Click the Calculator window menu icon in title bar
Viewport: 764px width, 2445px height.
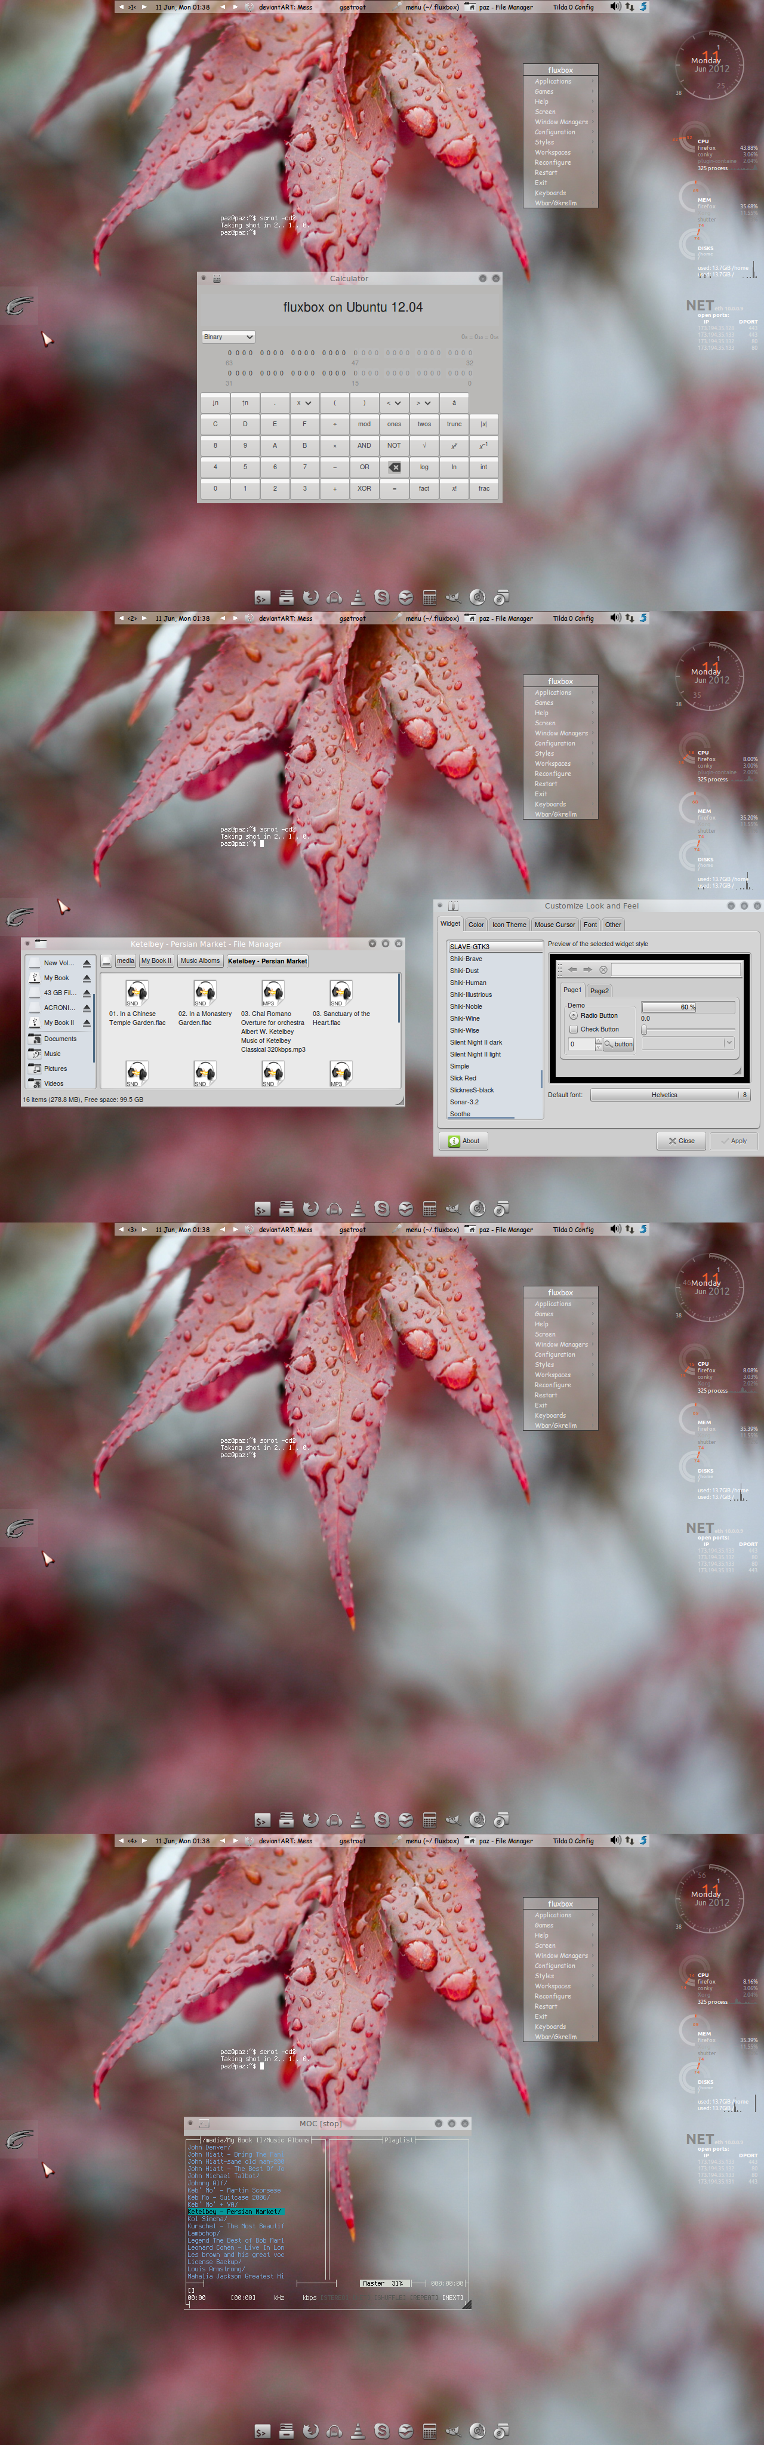point(217,279)
